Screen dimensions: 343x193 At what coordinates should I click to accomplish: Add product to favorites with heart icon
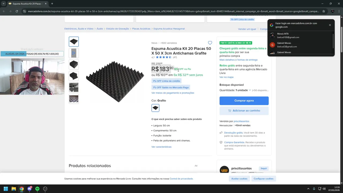coord(210,43)
